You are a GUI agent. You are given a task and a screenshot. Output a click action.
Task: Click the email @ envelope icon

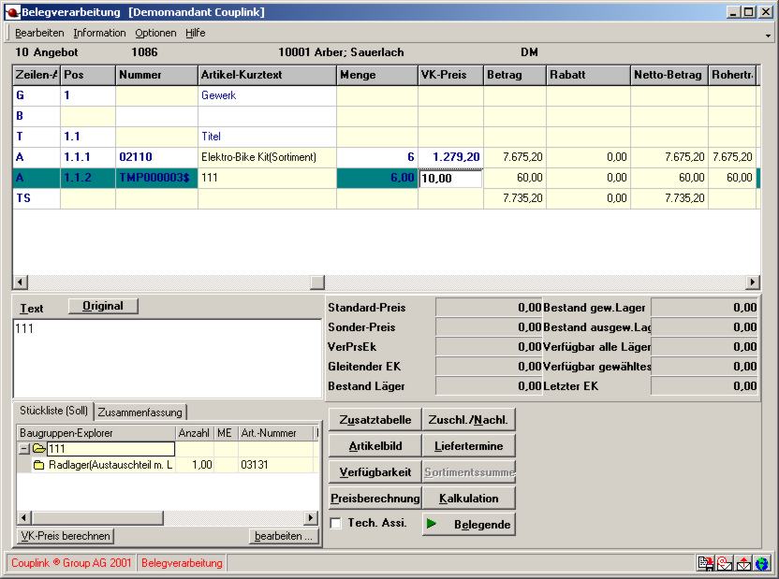[x=725, y=563]
